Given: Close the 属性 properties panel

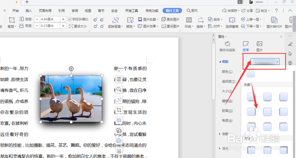Looking at the screenshot, I should click(x=281, y=37).
